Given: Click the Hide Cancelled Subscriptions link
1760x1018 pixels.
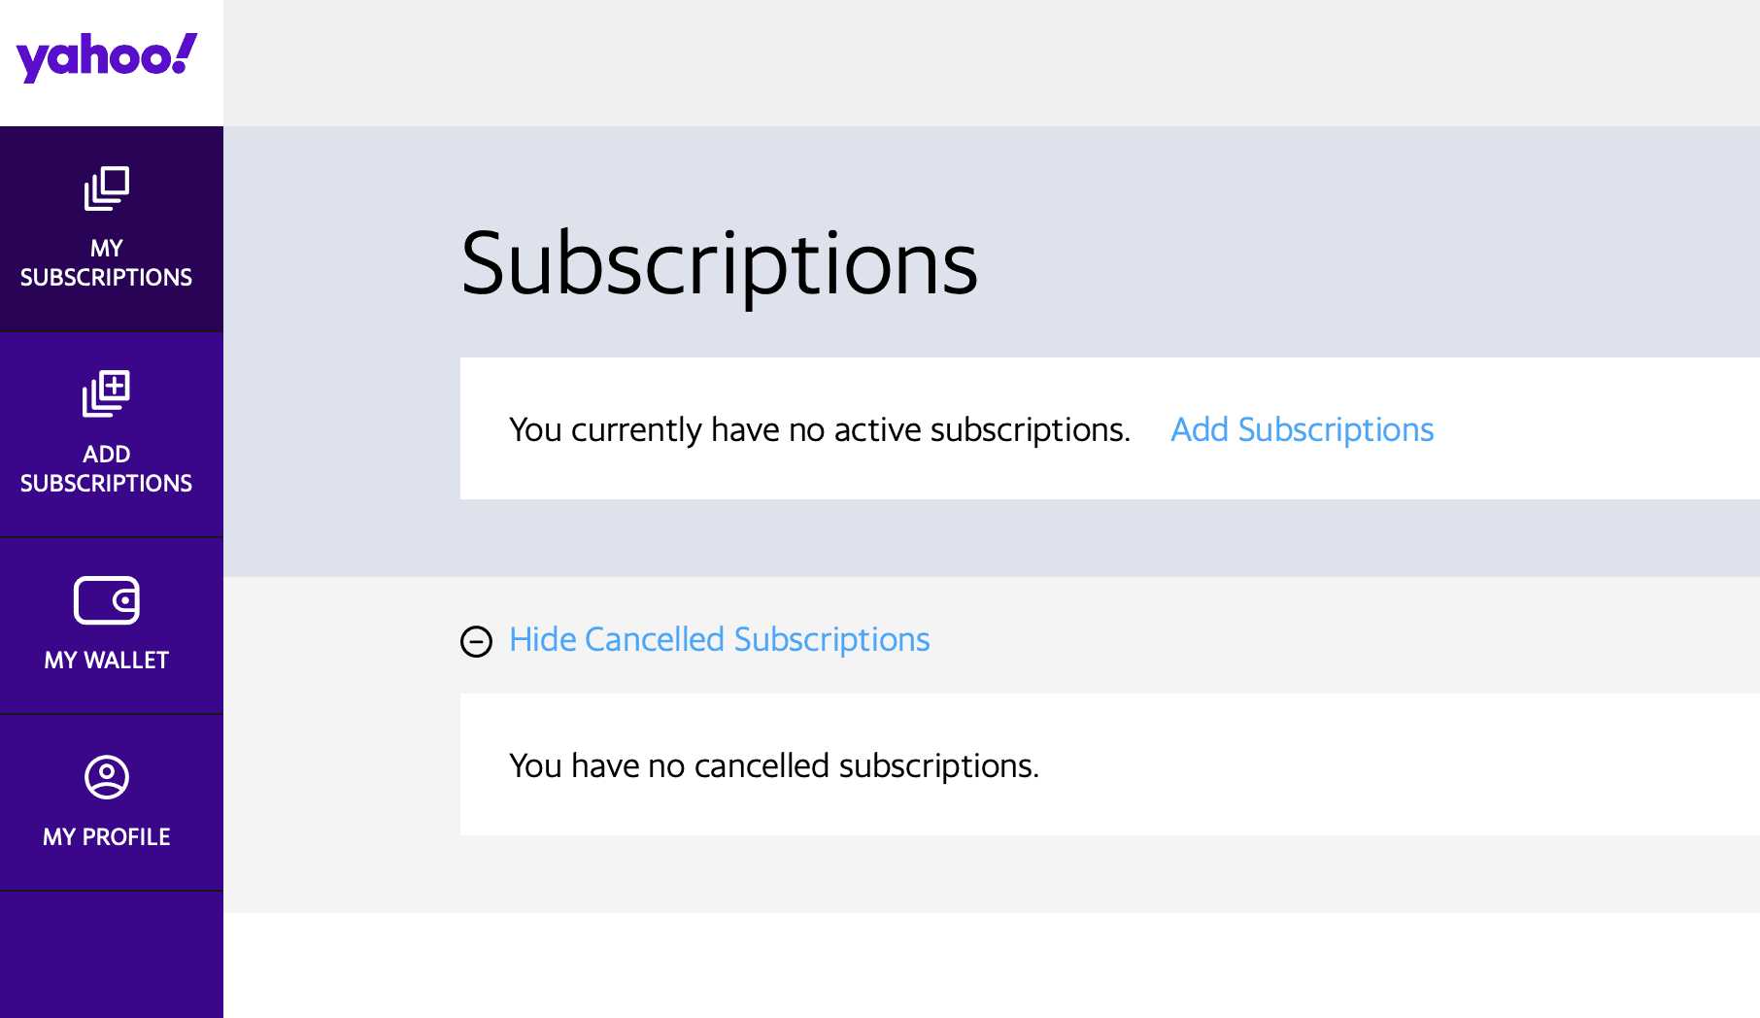Looking at the screenshot, I should coord(719,640).
